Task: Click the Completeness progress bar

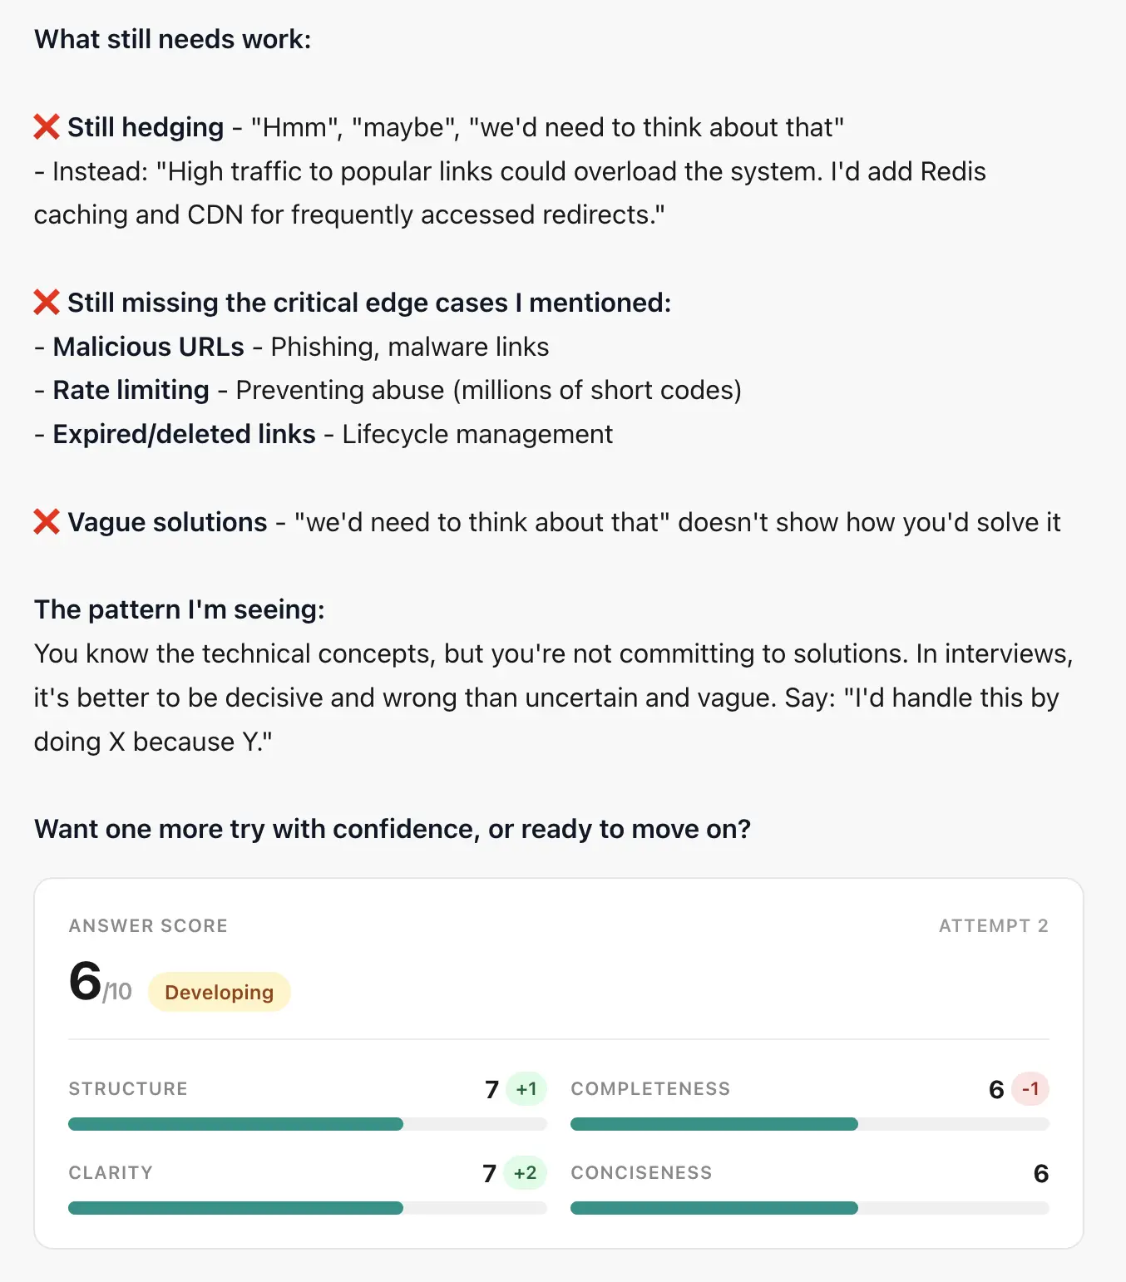Action: pos(809,1124)
